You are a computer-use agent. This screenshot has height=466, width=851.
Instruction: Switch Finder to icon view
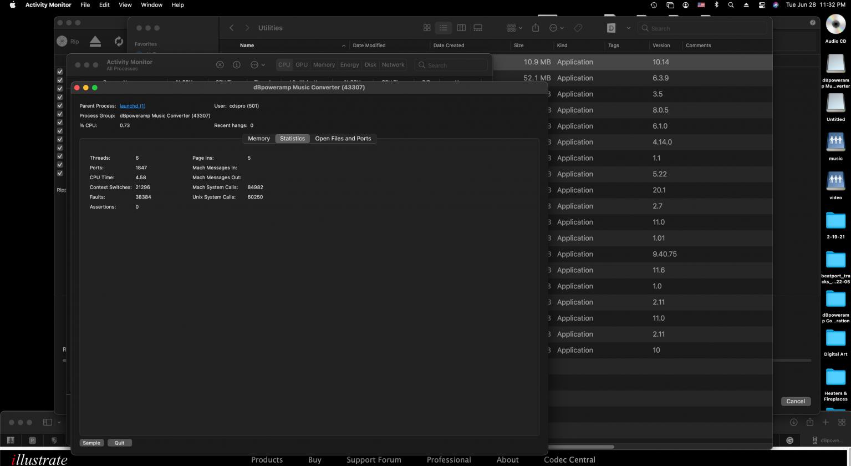(427, 28)
